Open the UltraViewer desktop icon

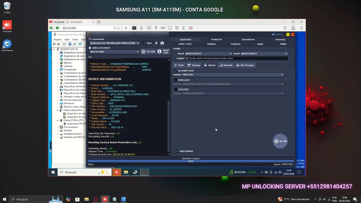coord(7,46)
